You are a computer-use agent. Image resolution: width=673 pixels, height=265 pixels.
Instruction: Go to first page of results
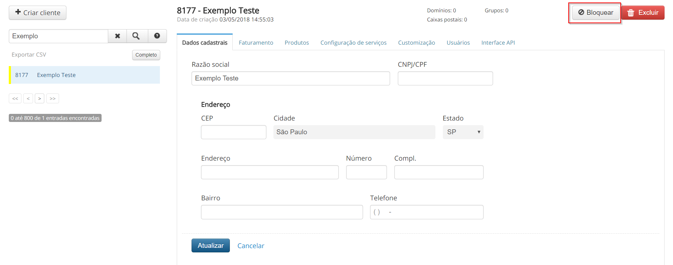click(15, 98)
